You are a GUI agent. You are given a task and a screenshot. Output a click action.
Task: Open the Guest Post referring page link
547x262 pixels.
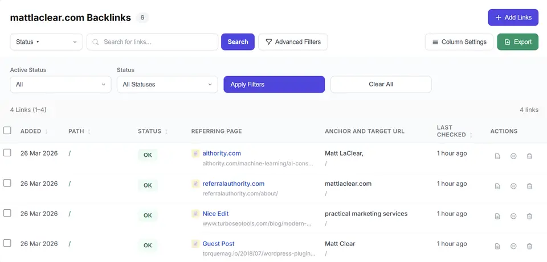[218, 244]
